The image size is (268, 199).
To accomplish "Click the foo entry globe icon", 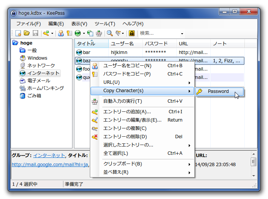I will click(79, 69).
